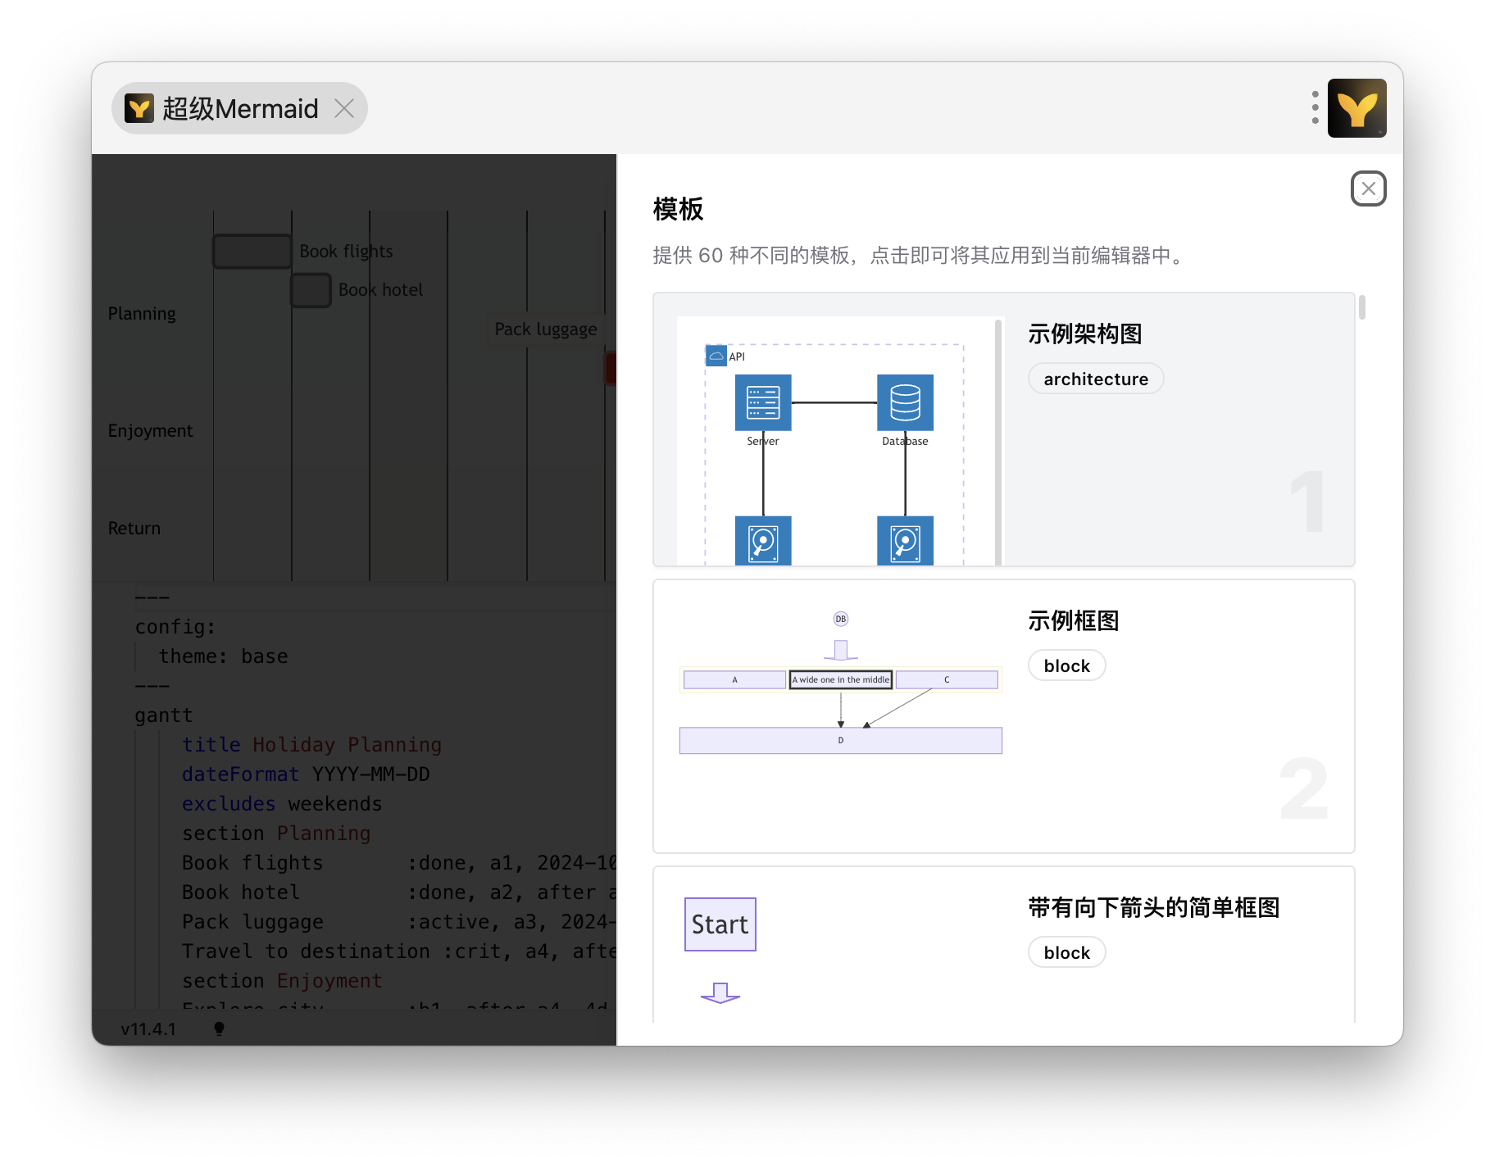1495x1167 pixels.
Task: Select the 超级Mermaid tab
Action: pos(239,108)
